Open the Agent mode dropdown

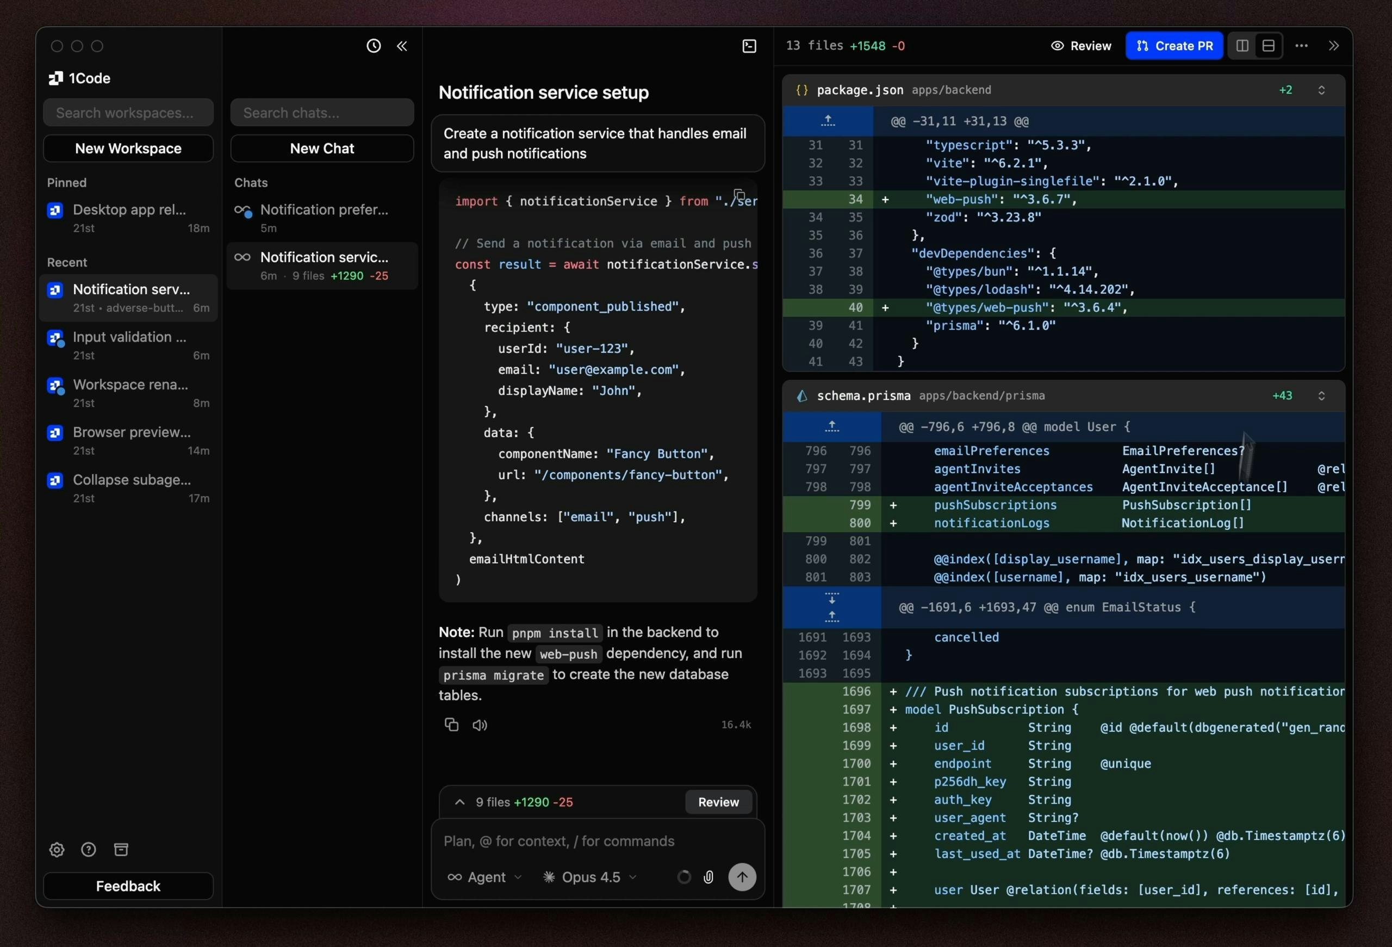[485, 877]
